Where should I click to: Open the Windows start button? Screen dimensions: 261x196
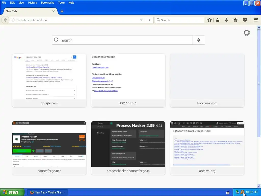12,192
